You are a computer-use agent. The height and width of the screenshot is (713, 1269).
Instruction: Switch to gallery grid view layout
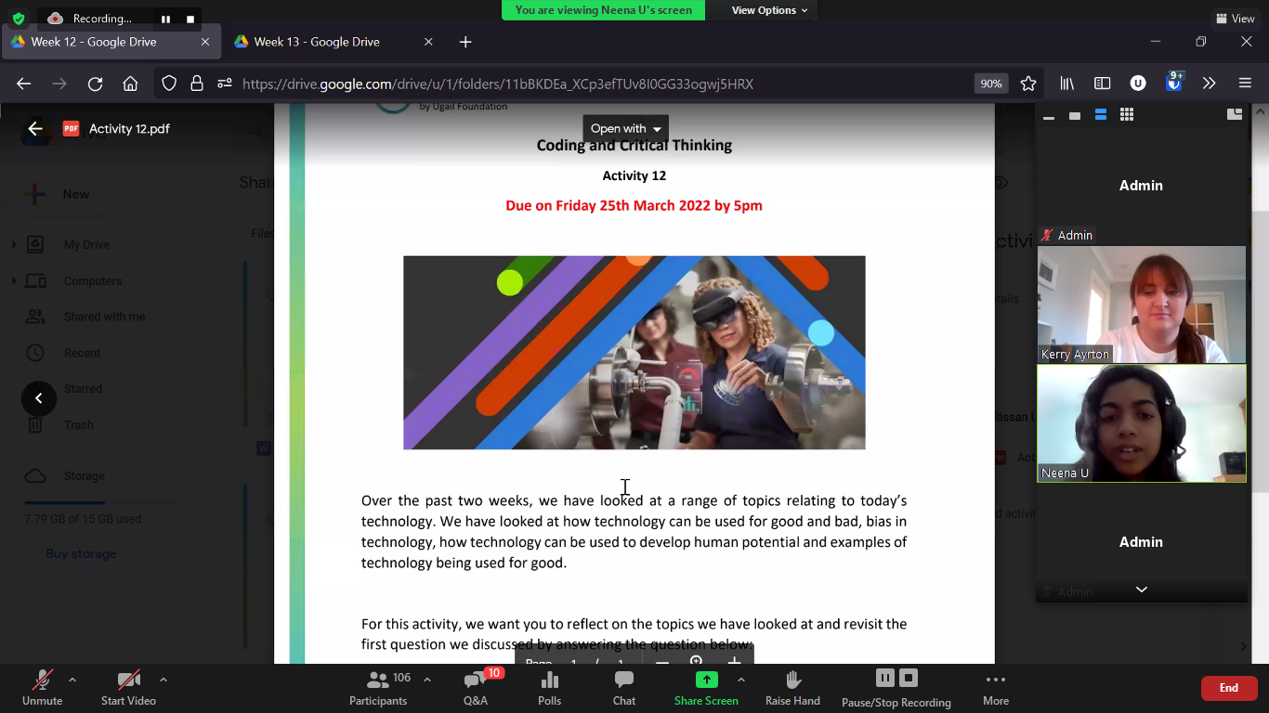click(x=1126, y=115)
